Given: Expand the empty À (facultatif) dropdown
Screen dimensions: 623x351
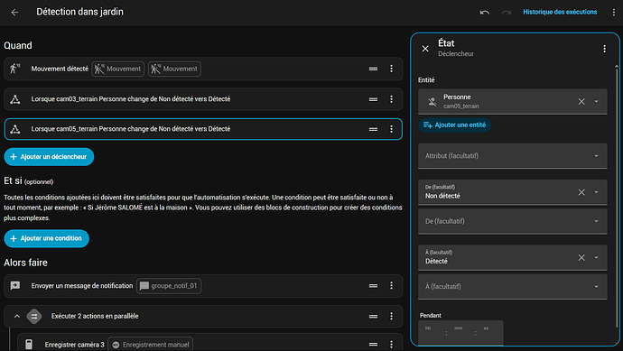Looking at the screenshot, I should point(513,287).
